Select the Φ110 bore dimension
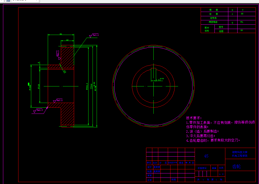The image size is (259, 184). (39, 86)
